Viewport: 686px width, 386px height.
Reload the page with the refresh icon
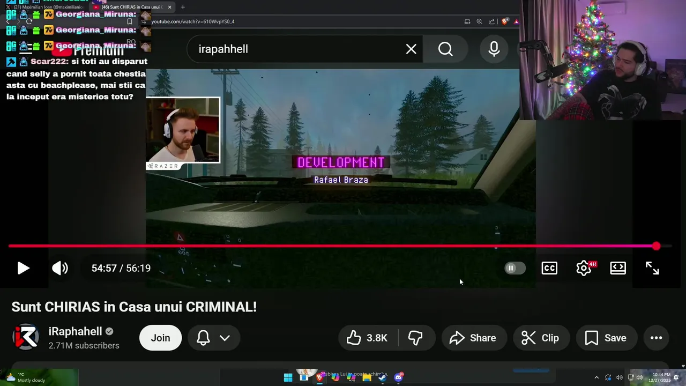[29, 21]
